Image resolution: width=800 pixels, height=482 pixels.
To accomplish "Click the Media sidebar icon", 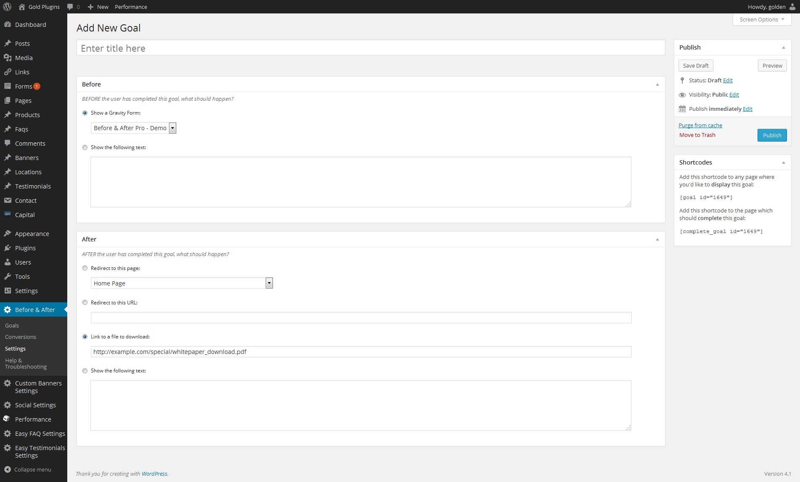I will 8,58.
